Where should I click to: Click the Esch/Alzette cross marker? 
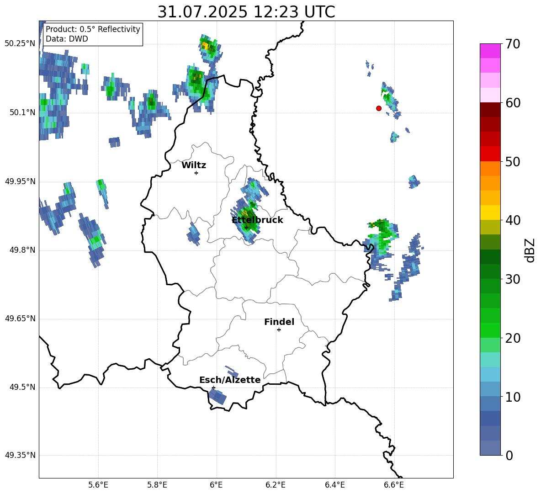coord(213,388)
